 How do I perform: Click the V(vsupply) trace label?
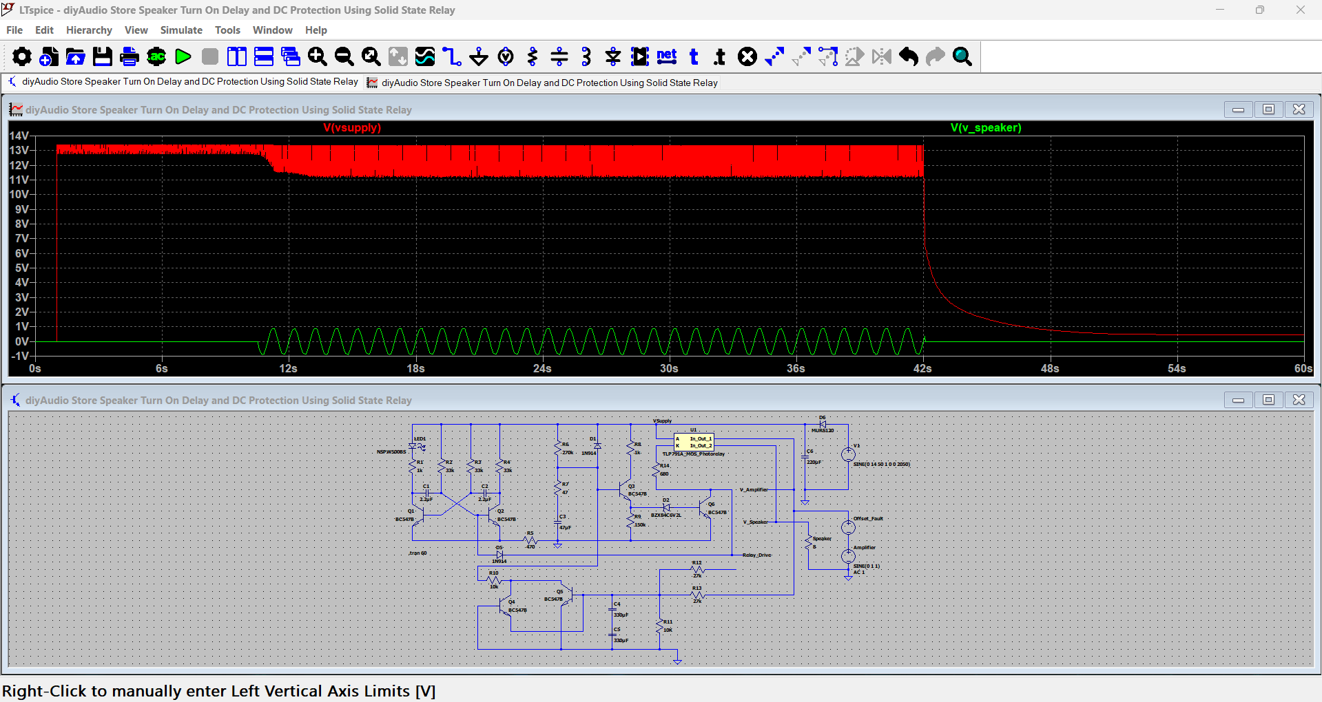[x=352, y=128]
